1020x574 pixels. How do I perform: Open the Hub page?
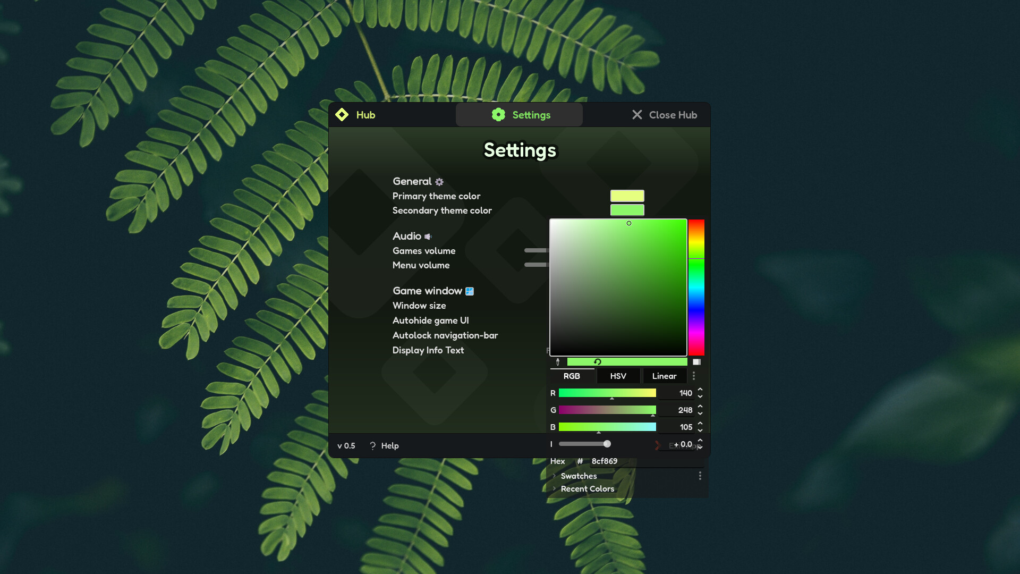pos(365,115)
